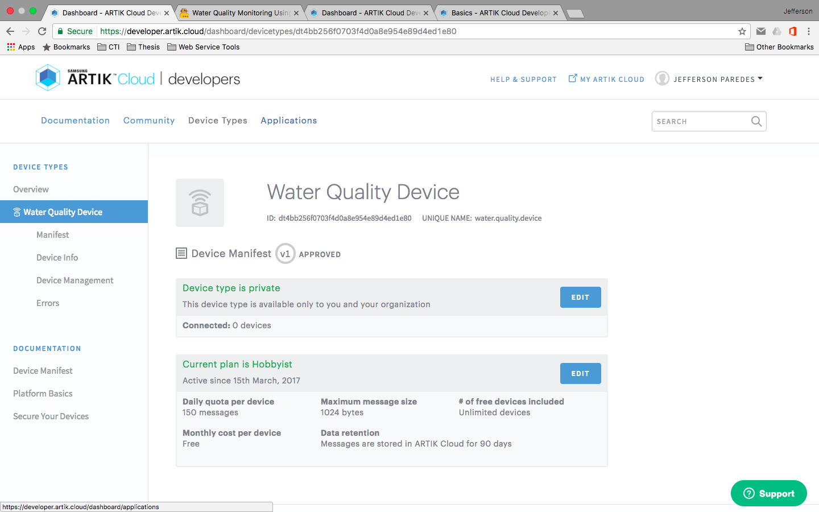Click the external link icon beside My ARTIK Cloud
Image resolution: width=819 pixels, height=512 pixels.
click(x=573, y=79)
